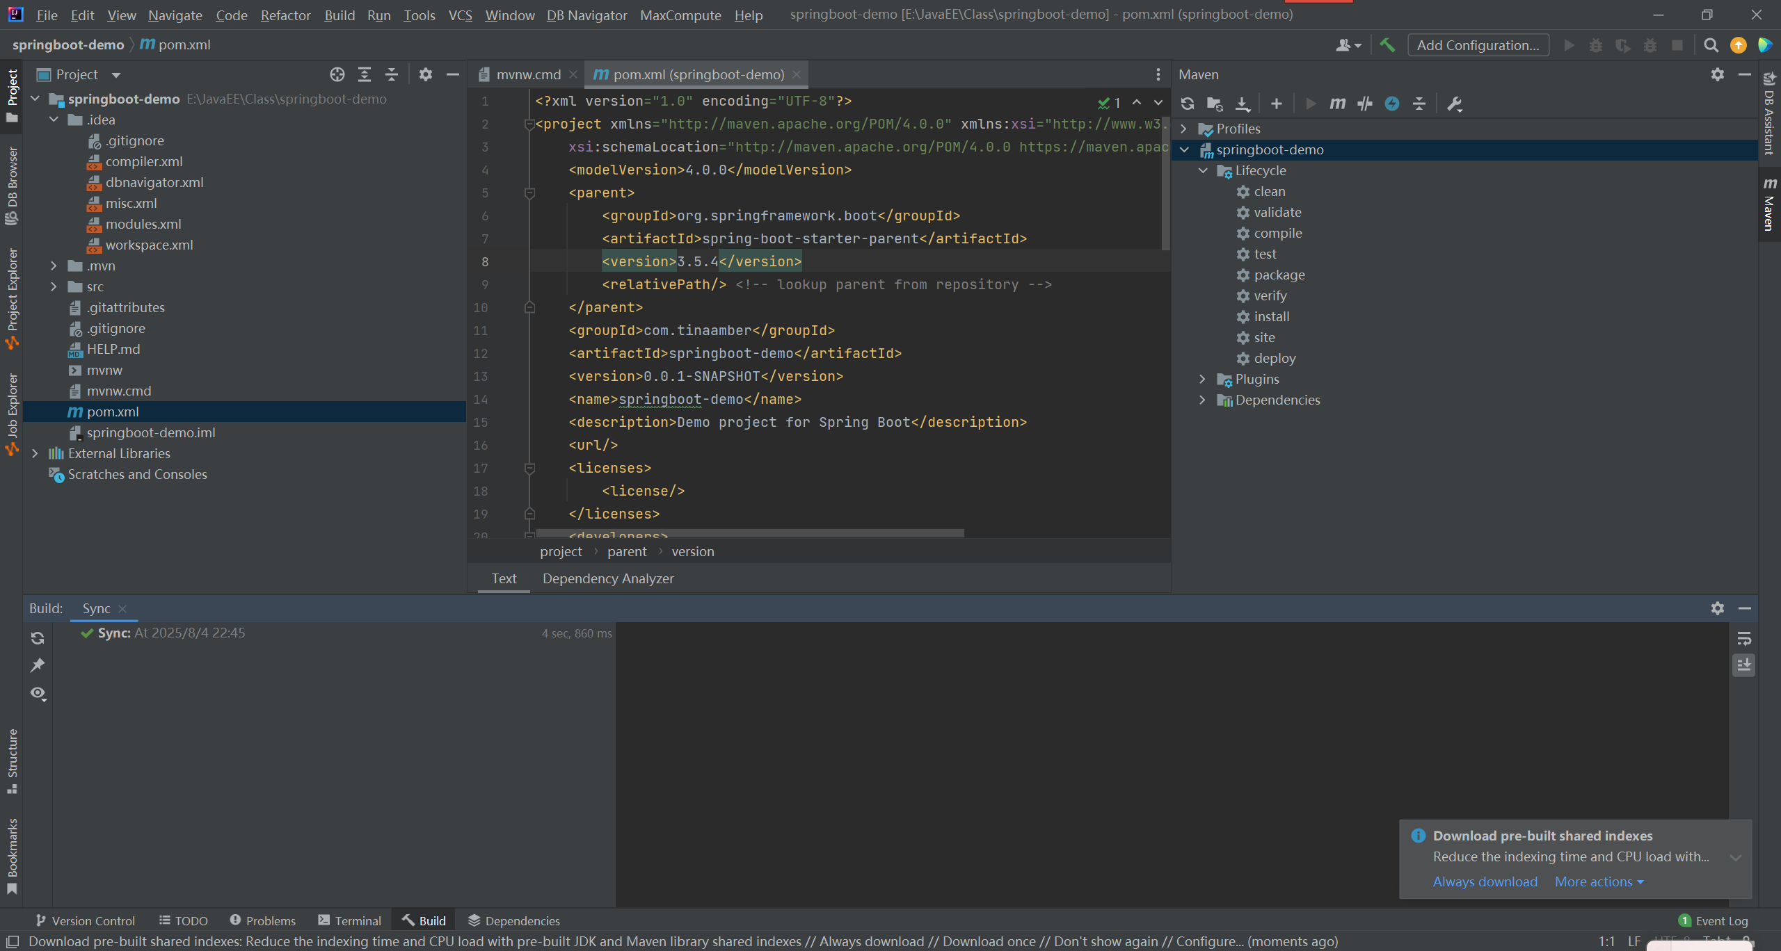Click Execute Maven Goal 'm' icon
The width and height of the screenshot is (1781, 951).
(x=1337, y=104)
